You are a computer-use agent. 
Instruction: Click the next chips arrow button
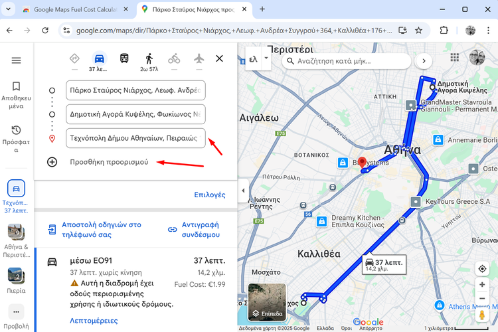[x=424, y=61]
